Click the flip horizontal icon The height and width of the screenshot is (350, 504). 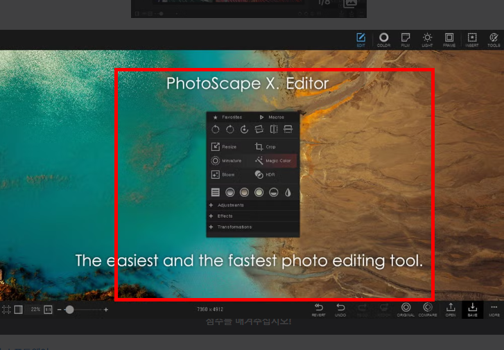tap(274, 130)
